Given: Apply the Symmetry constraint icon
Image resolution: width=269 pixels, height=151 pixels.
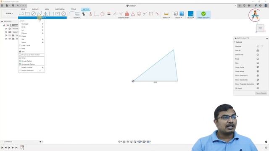Looking at the screenshot, I should tap(151, 14).
